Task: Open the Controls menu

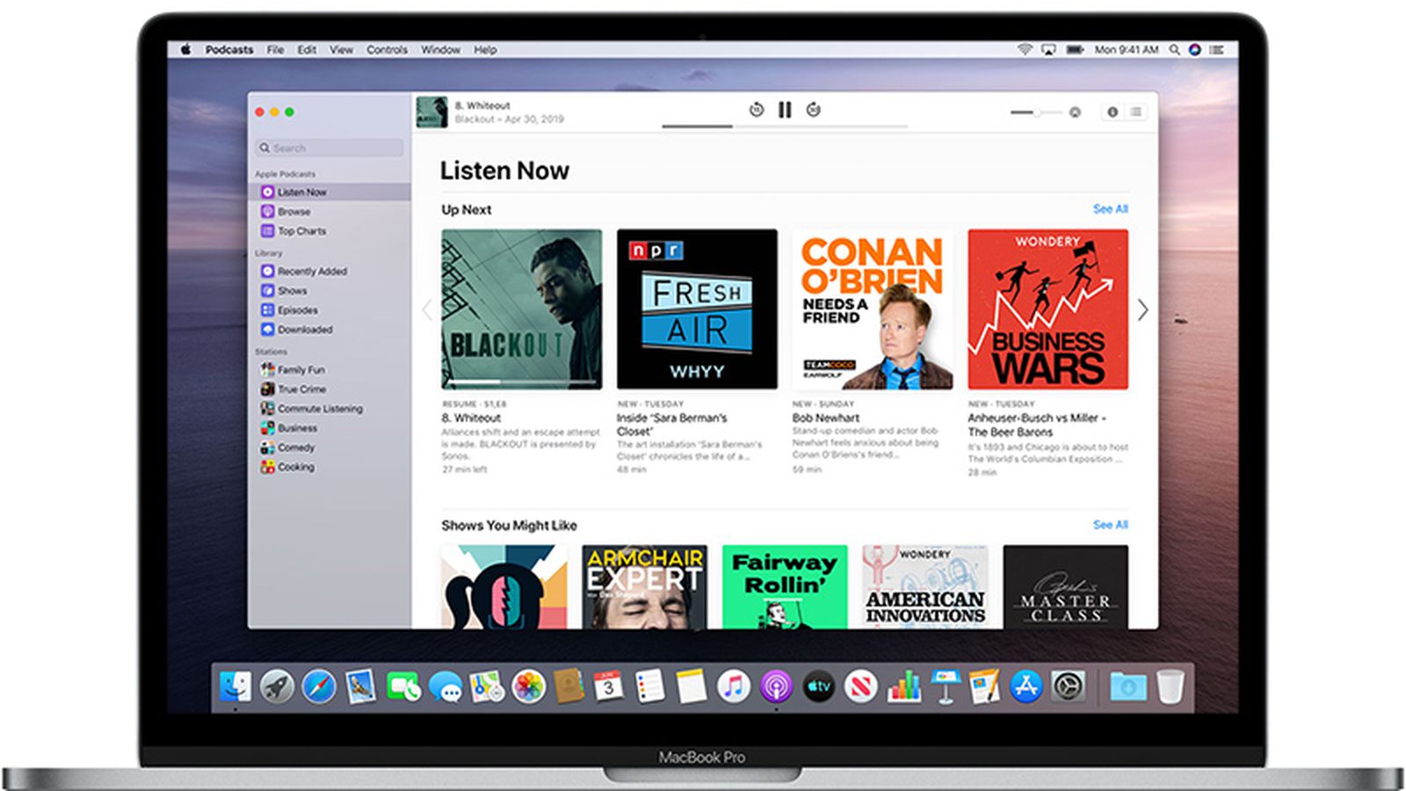Action: click(387, 50)
